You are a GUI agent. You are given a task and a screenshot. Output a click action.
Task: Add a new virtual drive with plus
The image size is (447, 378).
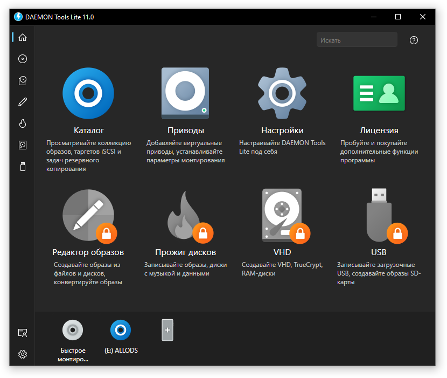tap(167, 330)
